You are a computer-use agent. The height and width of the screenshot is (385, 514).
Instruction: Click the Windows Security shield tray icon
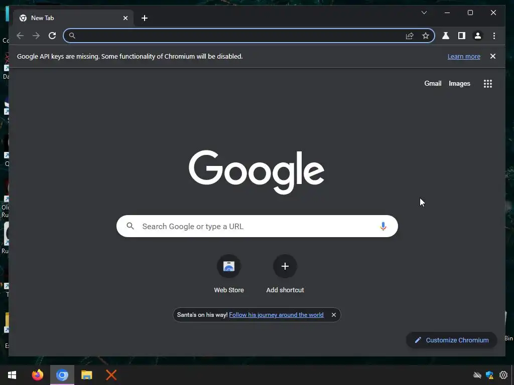[490, 375]
